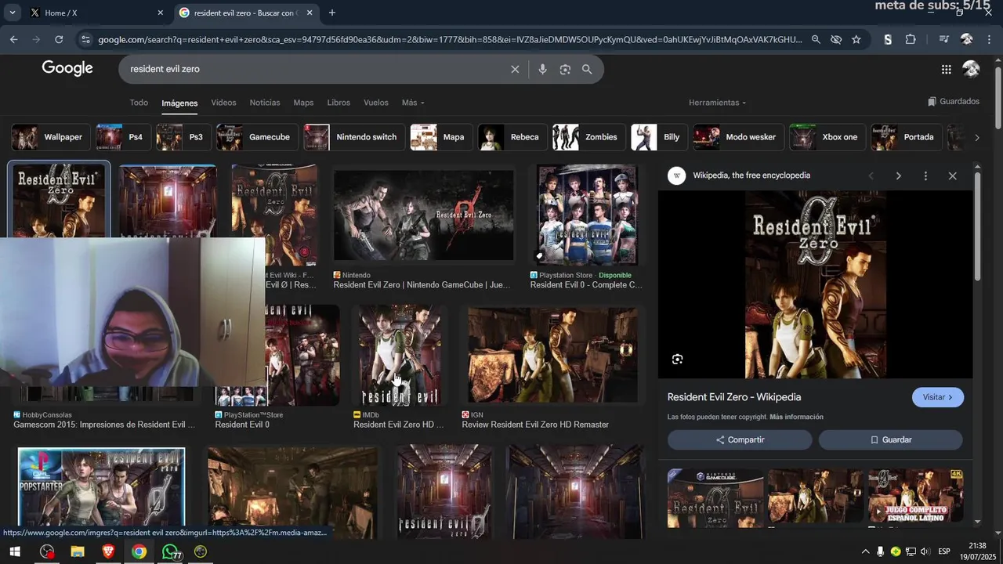
Task: Open the volume control in the system tray
Action: [x=925, y=551]
